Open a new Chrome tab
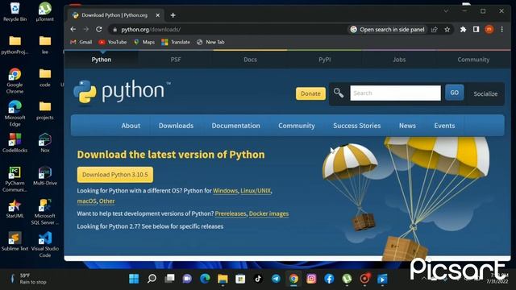The width and height of the screenshot is (516, 290). pos(173,15)
